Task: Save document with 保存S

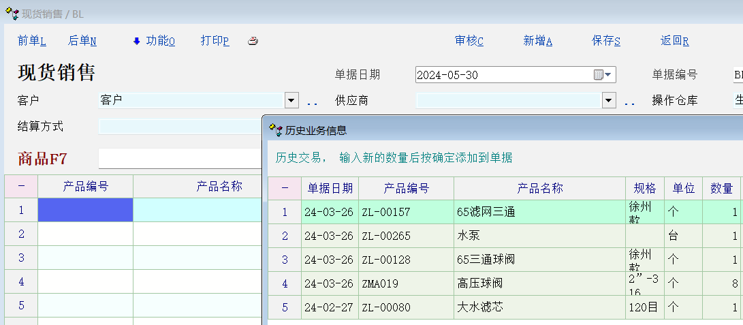Action: click(x=605, y=41)
